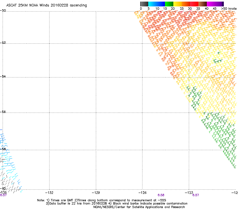The image size is (238, 209).
Task: Click the '25' knots scale label
Action: [181, 9]
